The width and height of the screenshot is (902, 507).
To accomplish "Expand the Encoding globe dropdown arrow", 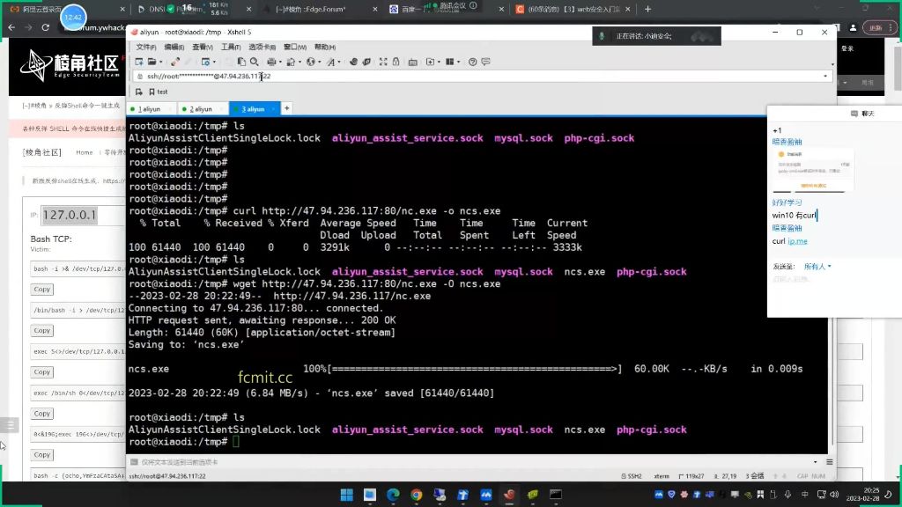I will pyautogui.click(x=319, y=62).
